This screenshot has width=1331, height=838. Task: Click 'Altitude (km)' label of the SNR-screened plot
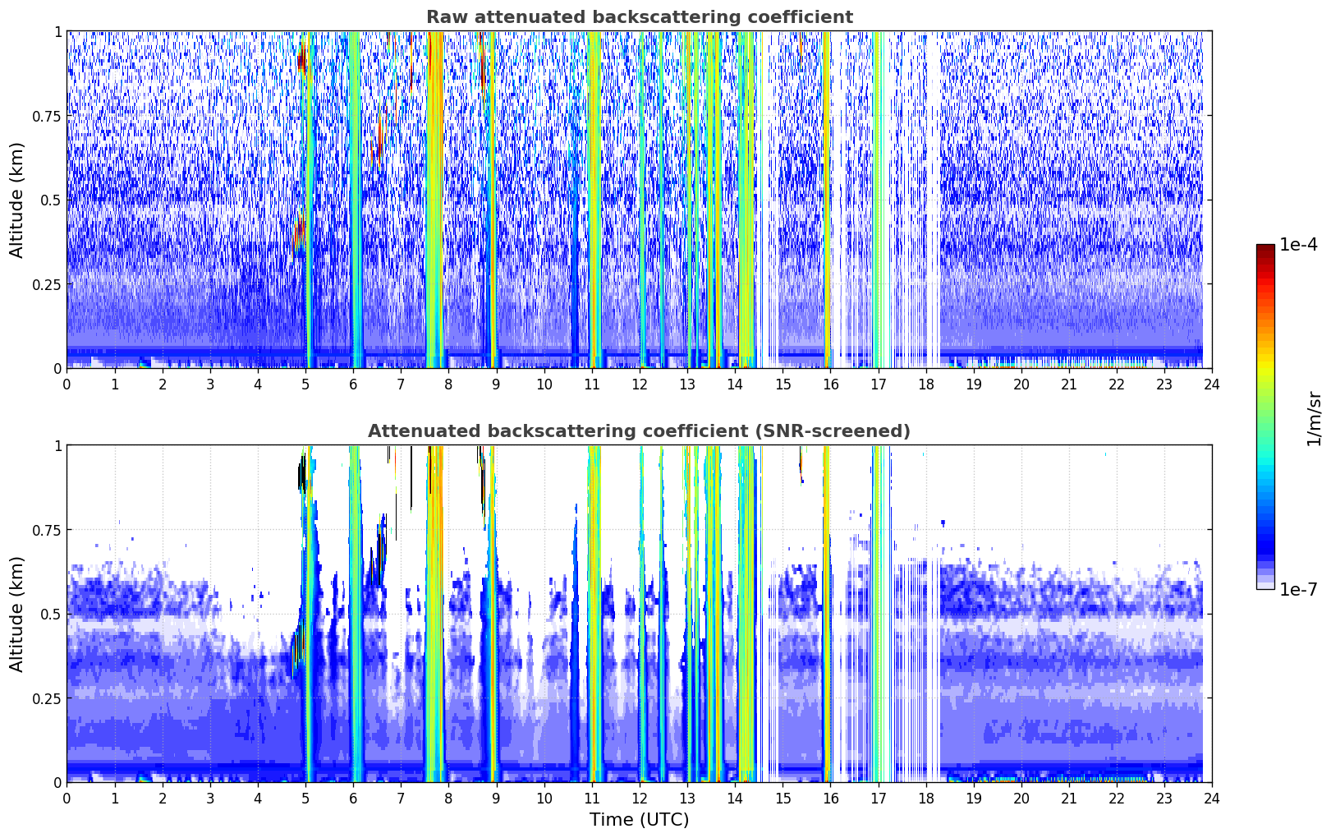tap(17, 614)
